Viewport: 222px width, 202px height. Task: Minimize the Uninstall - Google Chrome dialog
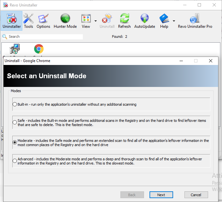tap(181, 61)
